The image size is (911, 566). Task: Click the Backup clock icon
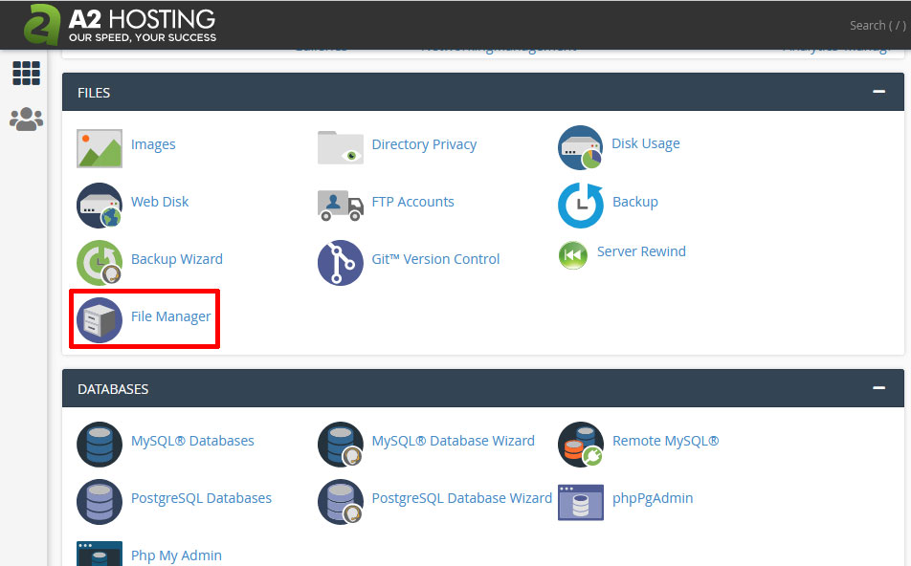click(x=580, y=205)
